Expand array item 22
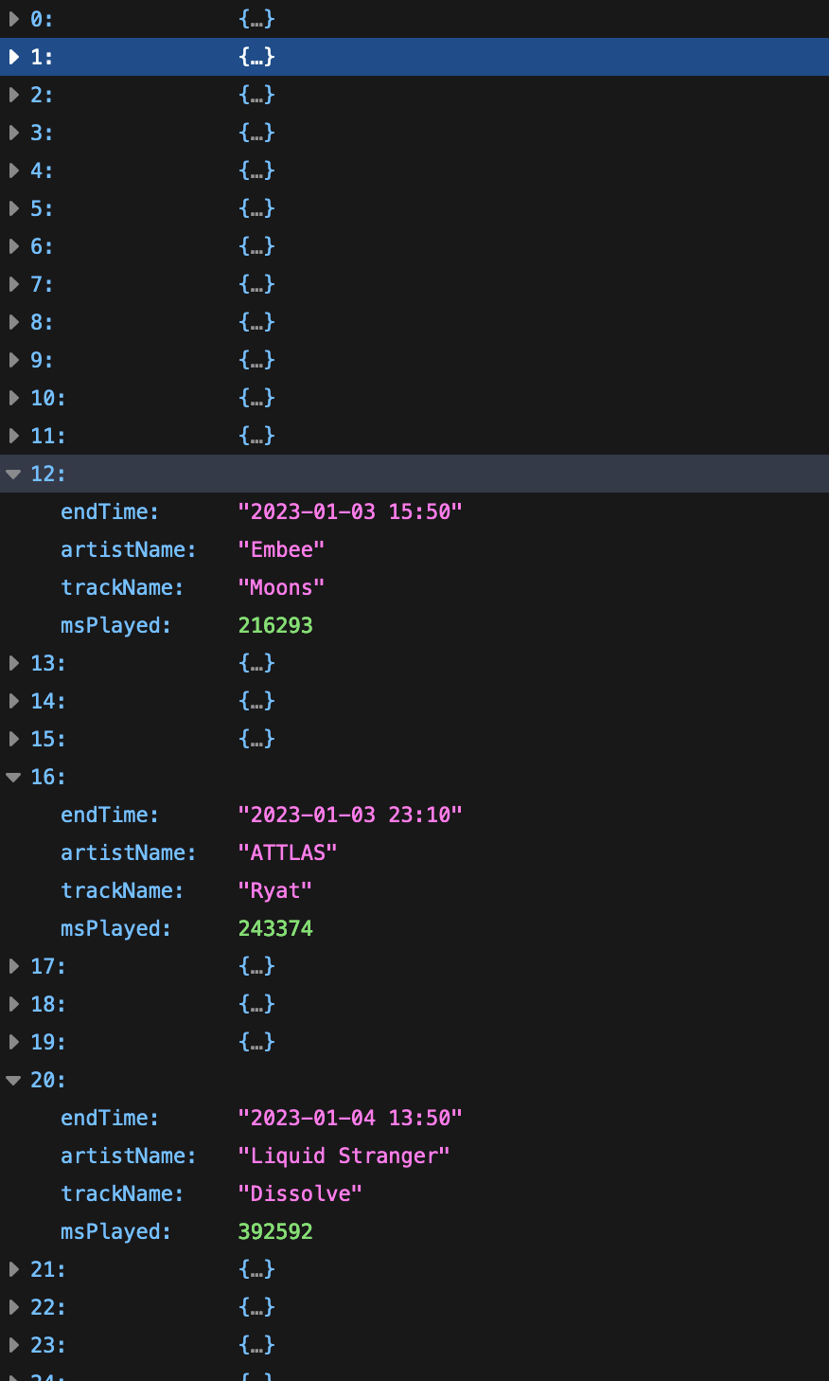This screenshot has height=1381, width=829. click(14, 1307)
